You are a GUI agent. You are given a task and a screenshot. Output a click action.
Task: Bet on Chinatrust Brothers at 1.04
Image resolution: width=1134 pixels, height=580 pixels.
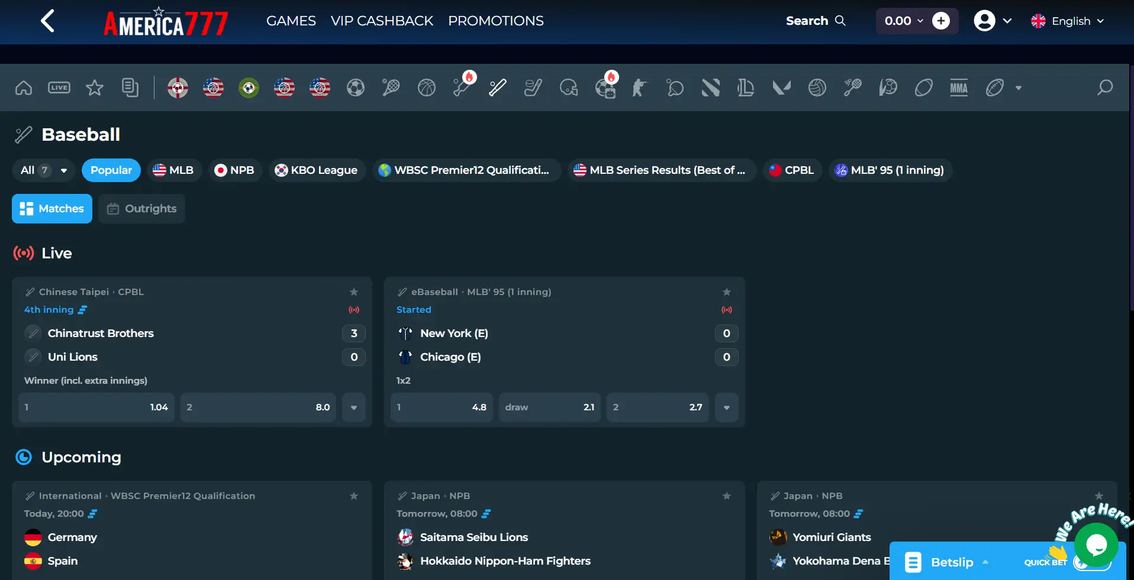pos(96,407)
